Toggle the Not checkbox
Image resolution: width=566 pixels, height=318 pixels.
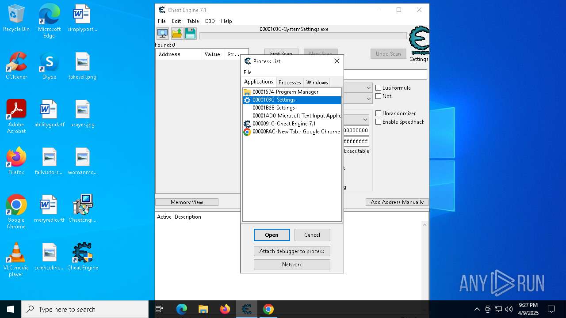point(379,96)
